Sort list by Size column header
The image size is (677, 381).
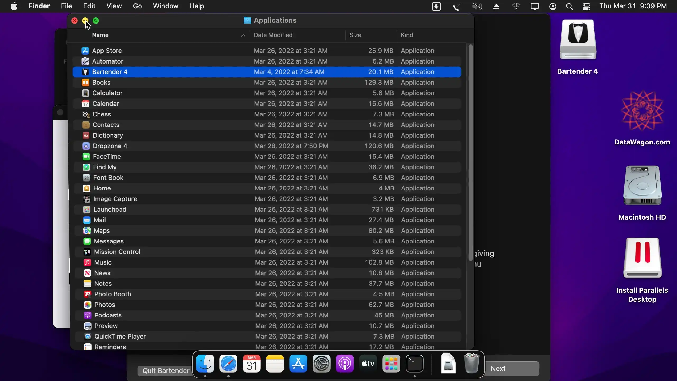click(x=355, y=35)
